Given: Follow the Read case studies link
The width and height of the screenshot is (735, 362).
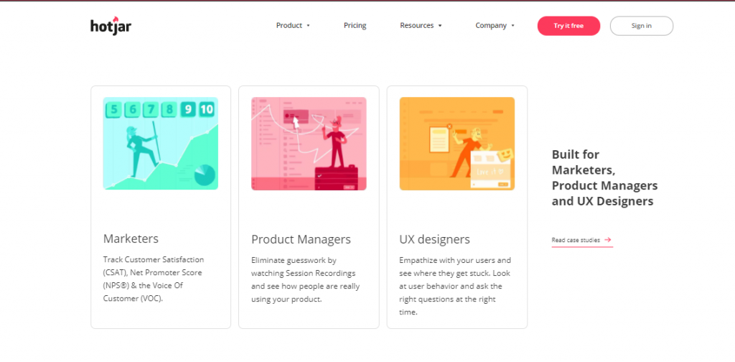Looking at the screenshot, I should pyautogui.click(x=581, y=240).
